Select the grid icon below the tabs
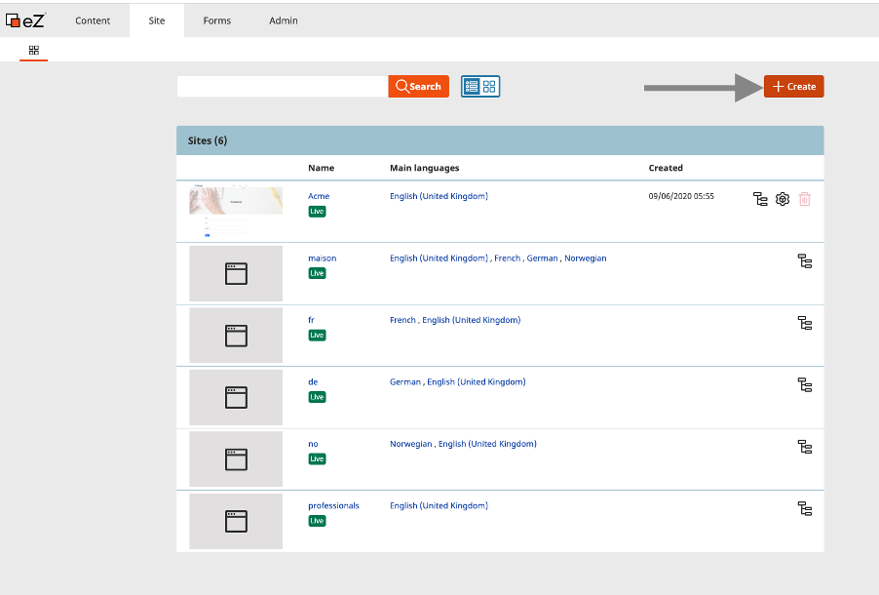Viewport: 879px width, 595px height. click(x=33, y=50)
